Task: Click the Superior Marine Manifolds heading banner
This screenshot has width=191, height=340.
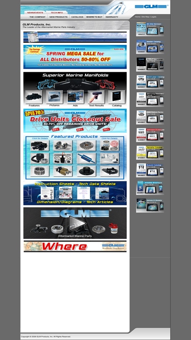Action: tap(75, 75)
